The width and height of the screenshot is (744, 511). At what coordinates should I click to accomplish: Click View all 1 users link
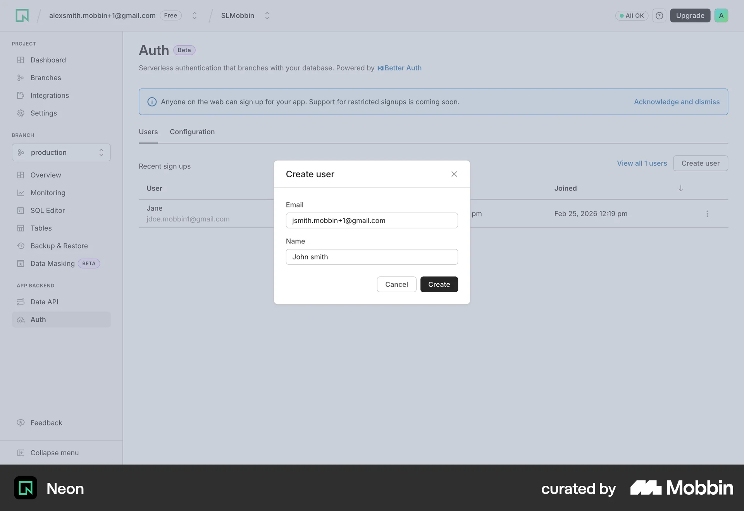(642, 163)
